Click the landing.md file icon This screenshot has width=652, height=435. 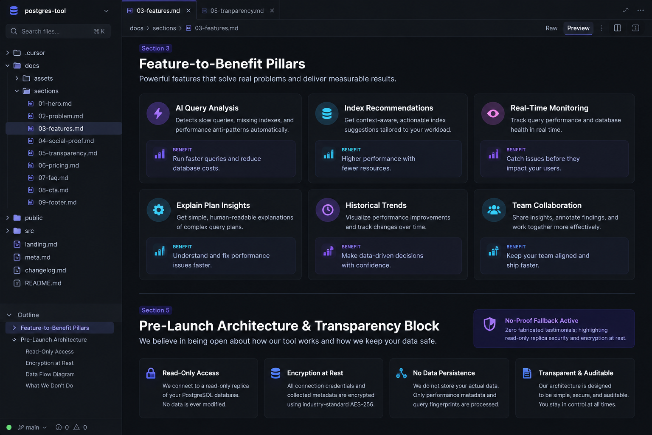[x=17, y=244]
